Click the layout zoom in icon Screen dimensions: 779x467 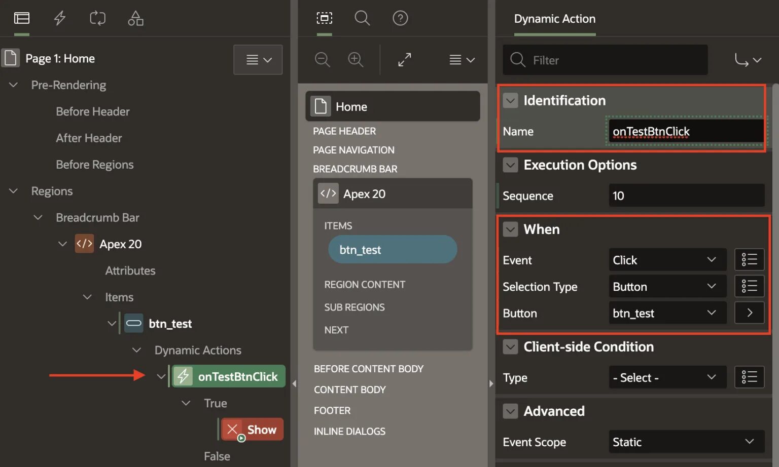(356, 60)
